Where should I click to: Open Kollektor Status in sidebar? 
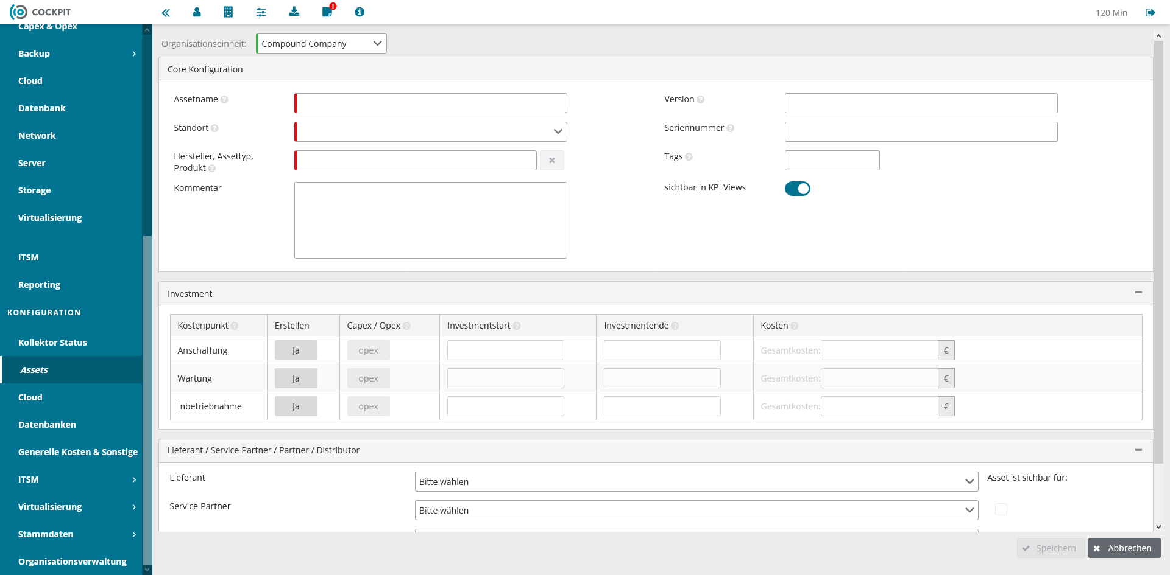pyautogui.click(x=52, y=343)
